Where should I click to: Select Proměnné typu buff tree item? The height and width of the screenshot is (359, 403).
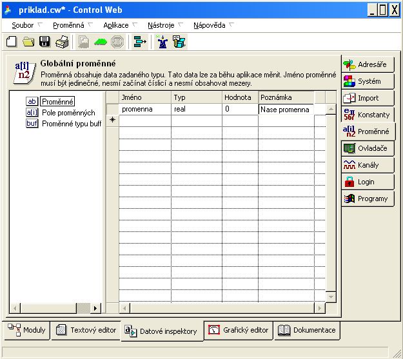tap(72, 124)
